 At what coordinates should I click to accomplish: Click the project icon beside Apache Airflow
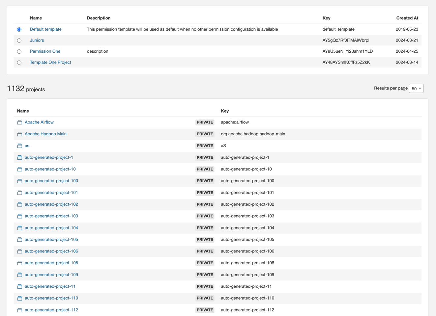click(x=20, y=122)
